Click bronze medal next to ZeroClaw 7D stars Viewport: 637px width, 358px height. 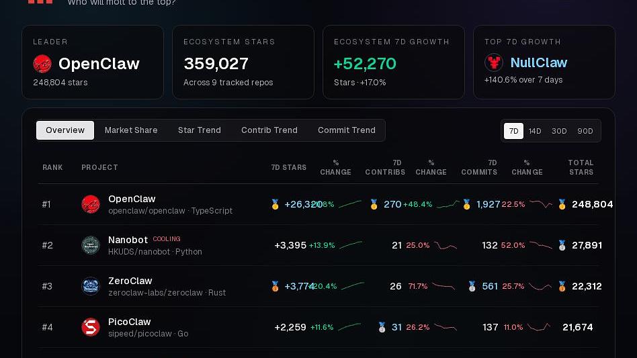tap(275, 286)
